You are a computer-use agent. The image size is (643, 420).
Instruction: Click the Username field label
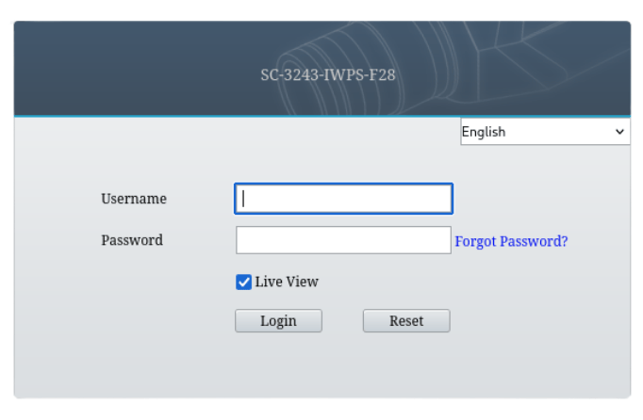pyautogui.click(x=133, y=199)
